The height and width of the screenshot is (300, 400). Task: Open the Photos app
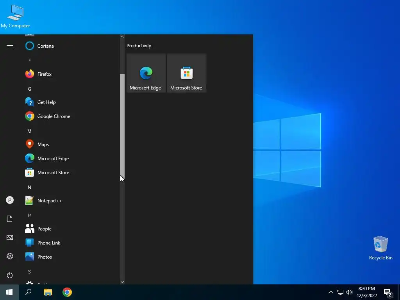pos(71,257)
